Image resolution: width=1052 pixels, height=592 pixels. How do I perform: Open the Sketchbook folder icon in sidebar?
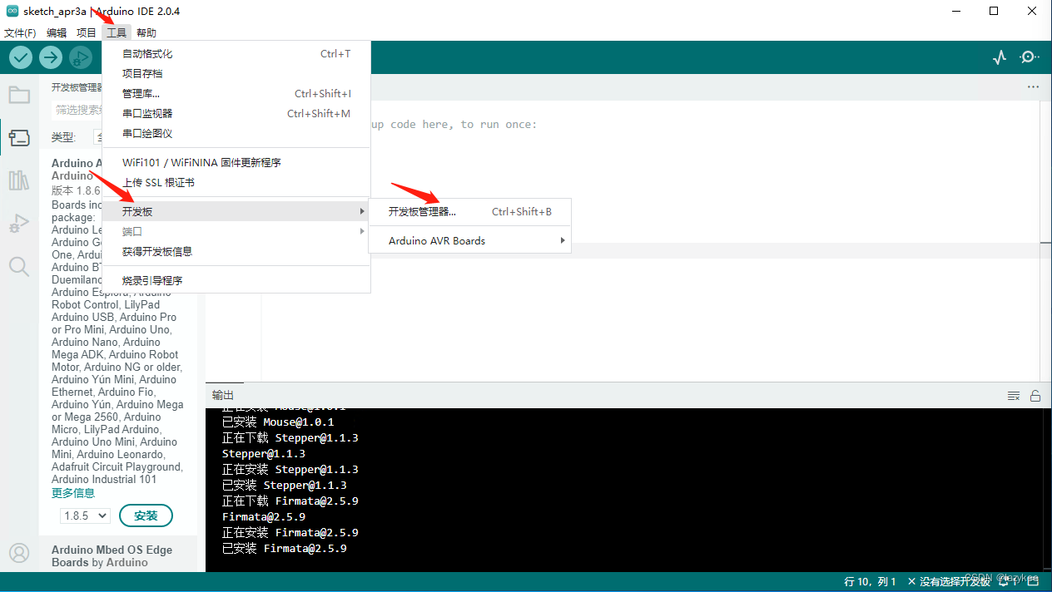pyautogui.click(x=19, y=94)
